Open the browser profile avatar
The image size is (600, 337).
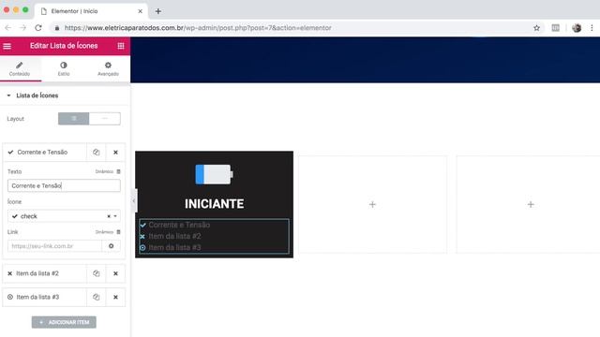tap(577, 28)
